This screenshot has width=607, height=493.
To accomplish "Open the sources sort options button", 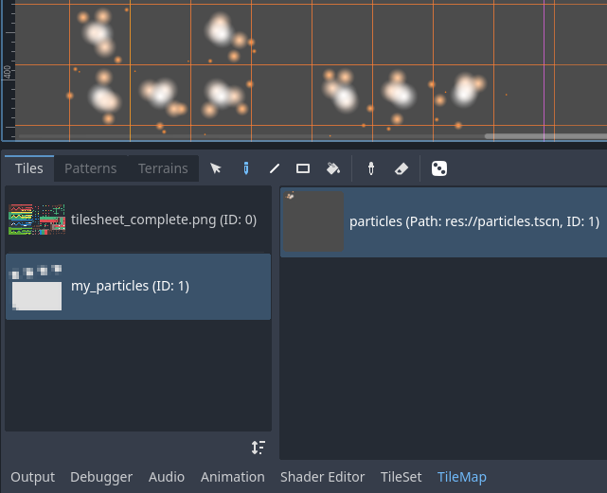I will coord(258,448).
